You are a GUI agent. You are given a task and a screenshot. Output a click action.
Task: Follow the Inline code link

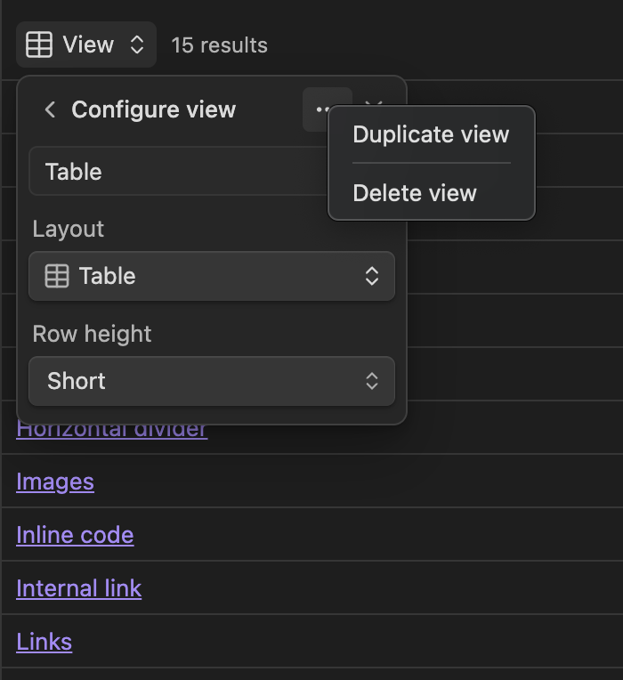pyautogui.click(x=75, y=535)
